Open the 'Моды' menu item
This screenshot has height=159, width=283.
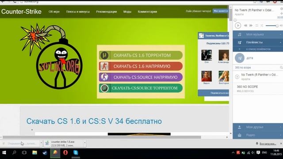tap(127, 11)
